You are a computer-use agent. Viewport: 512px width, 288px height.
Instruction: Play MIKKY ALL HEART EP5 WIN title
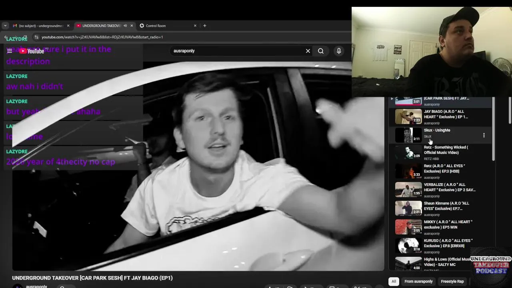coord(448,224)
